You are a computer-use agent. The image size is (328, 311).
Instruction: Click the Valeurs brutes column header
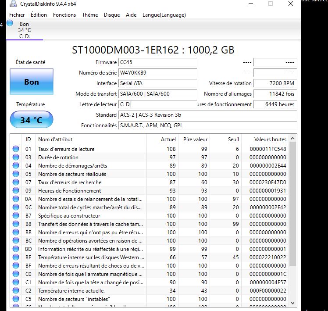[x=265, y=139]
